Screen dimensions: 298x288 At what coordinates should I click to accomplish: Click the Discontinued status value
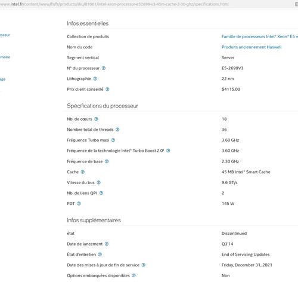[x=234, y=234]
